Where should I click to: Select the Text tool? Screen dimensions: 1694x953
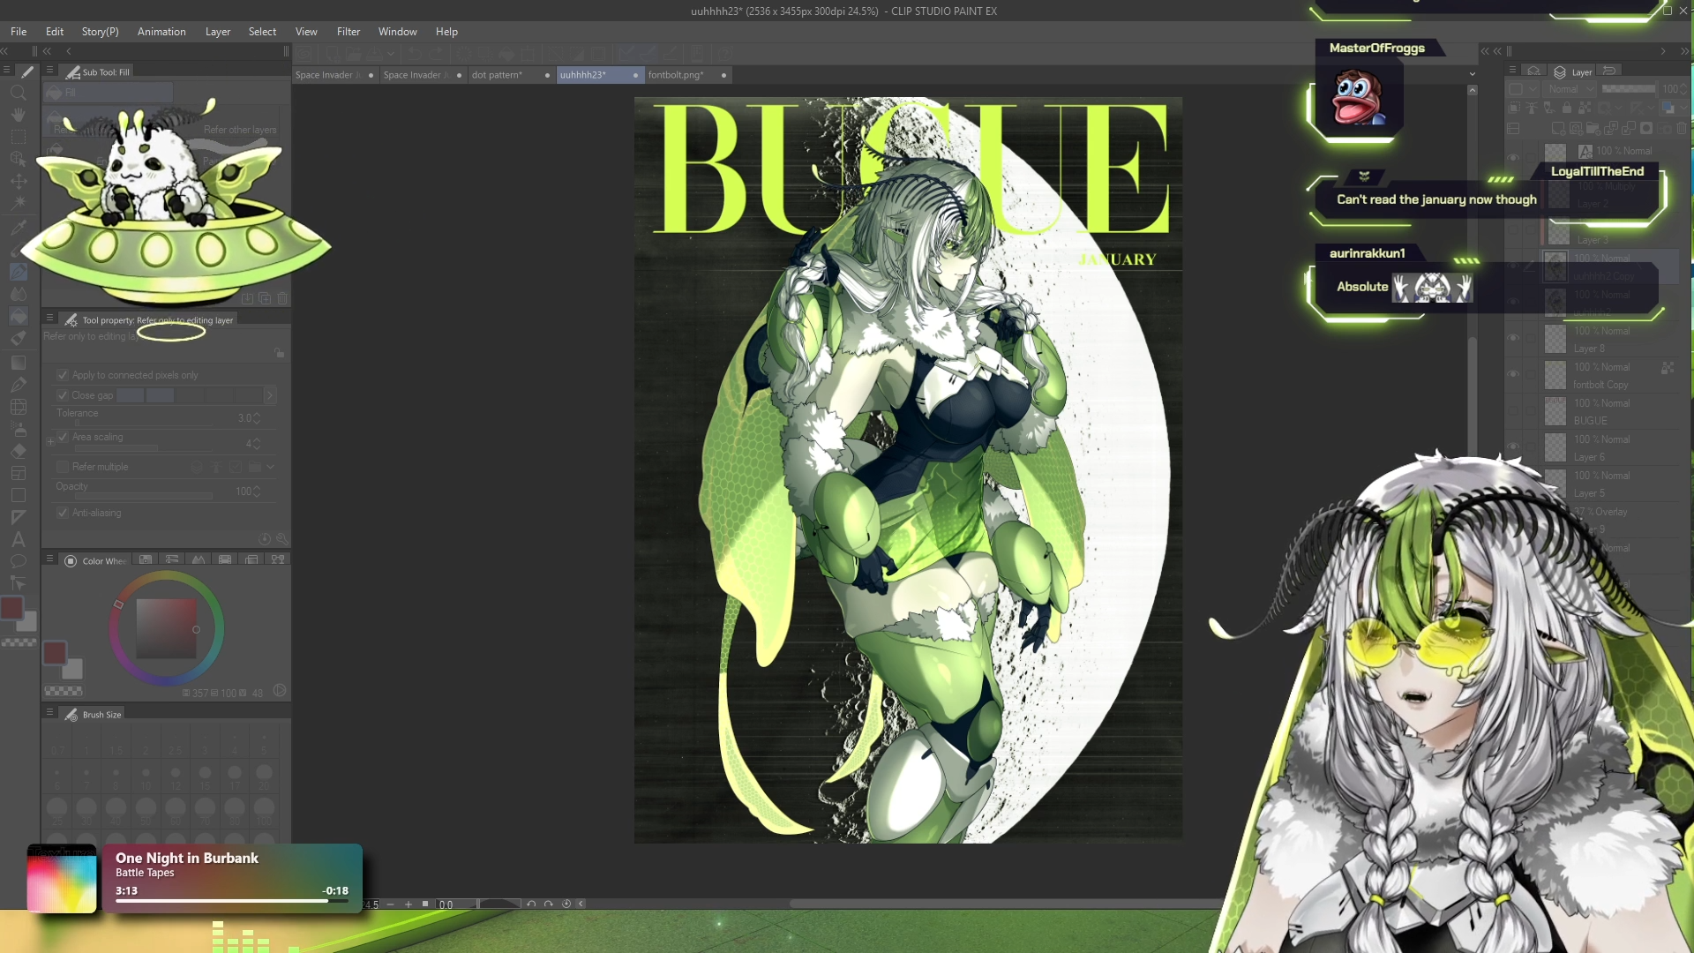pos(18,539)
